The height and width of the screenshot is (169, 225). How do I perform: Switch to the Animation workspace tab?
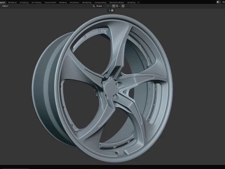click(x=75, y=2)
